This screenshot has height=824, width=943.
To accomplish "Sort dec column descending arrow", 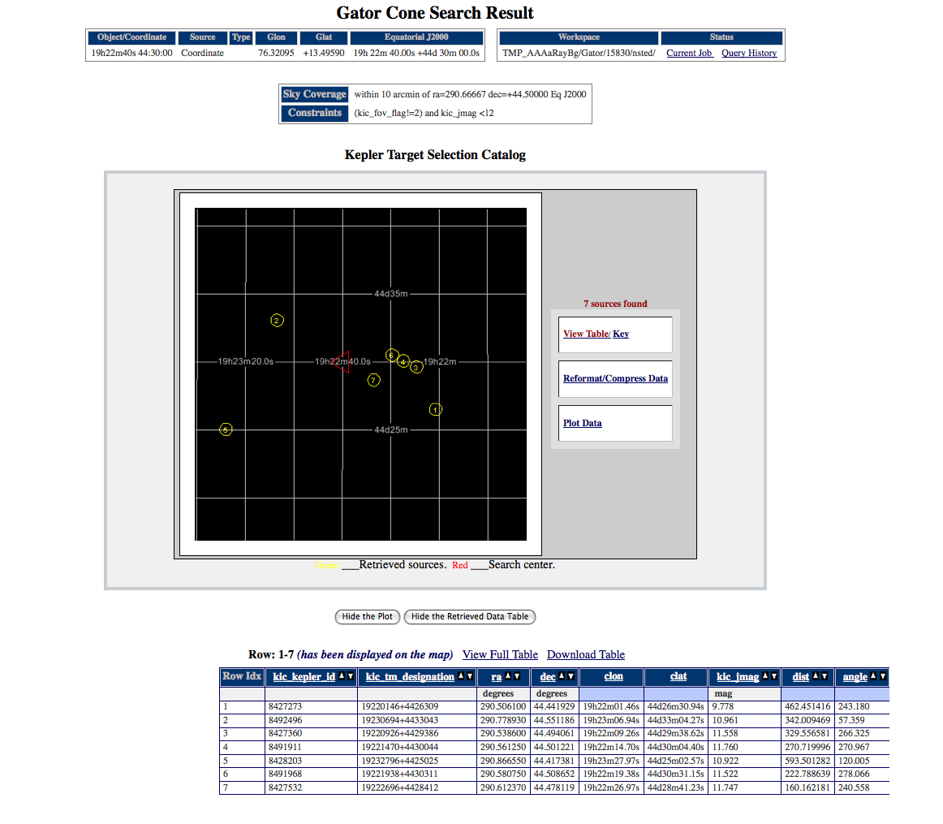I will pos(571,676).
